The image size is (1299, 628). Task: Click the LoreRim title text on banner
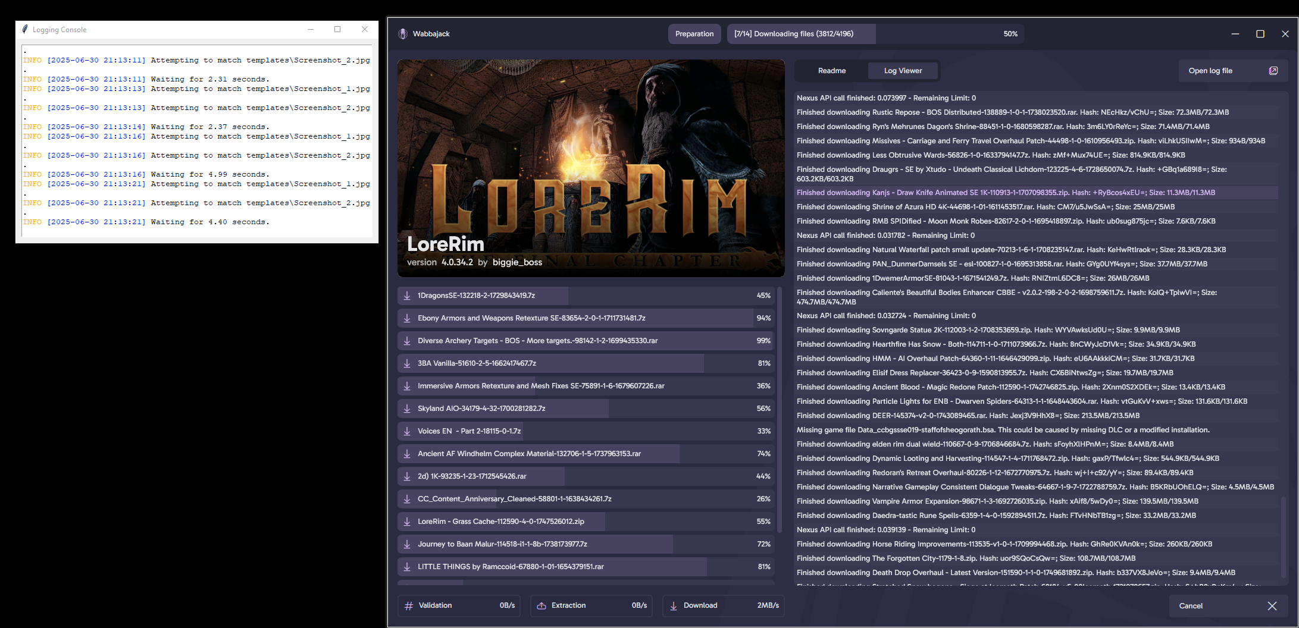[x=446, y=244]
